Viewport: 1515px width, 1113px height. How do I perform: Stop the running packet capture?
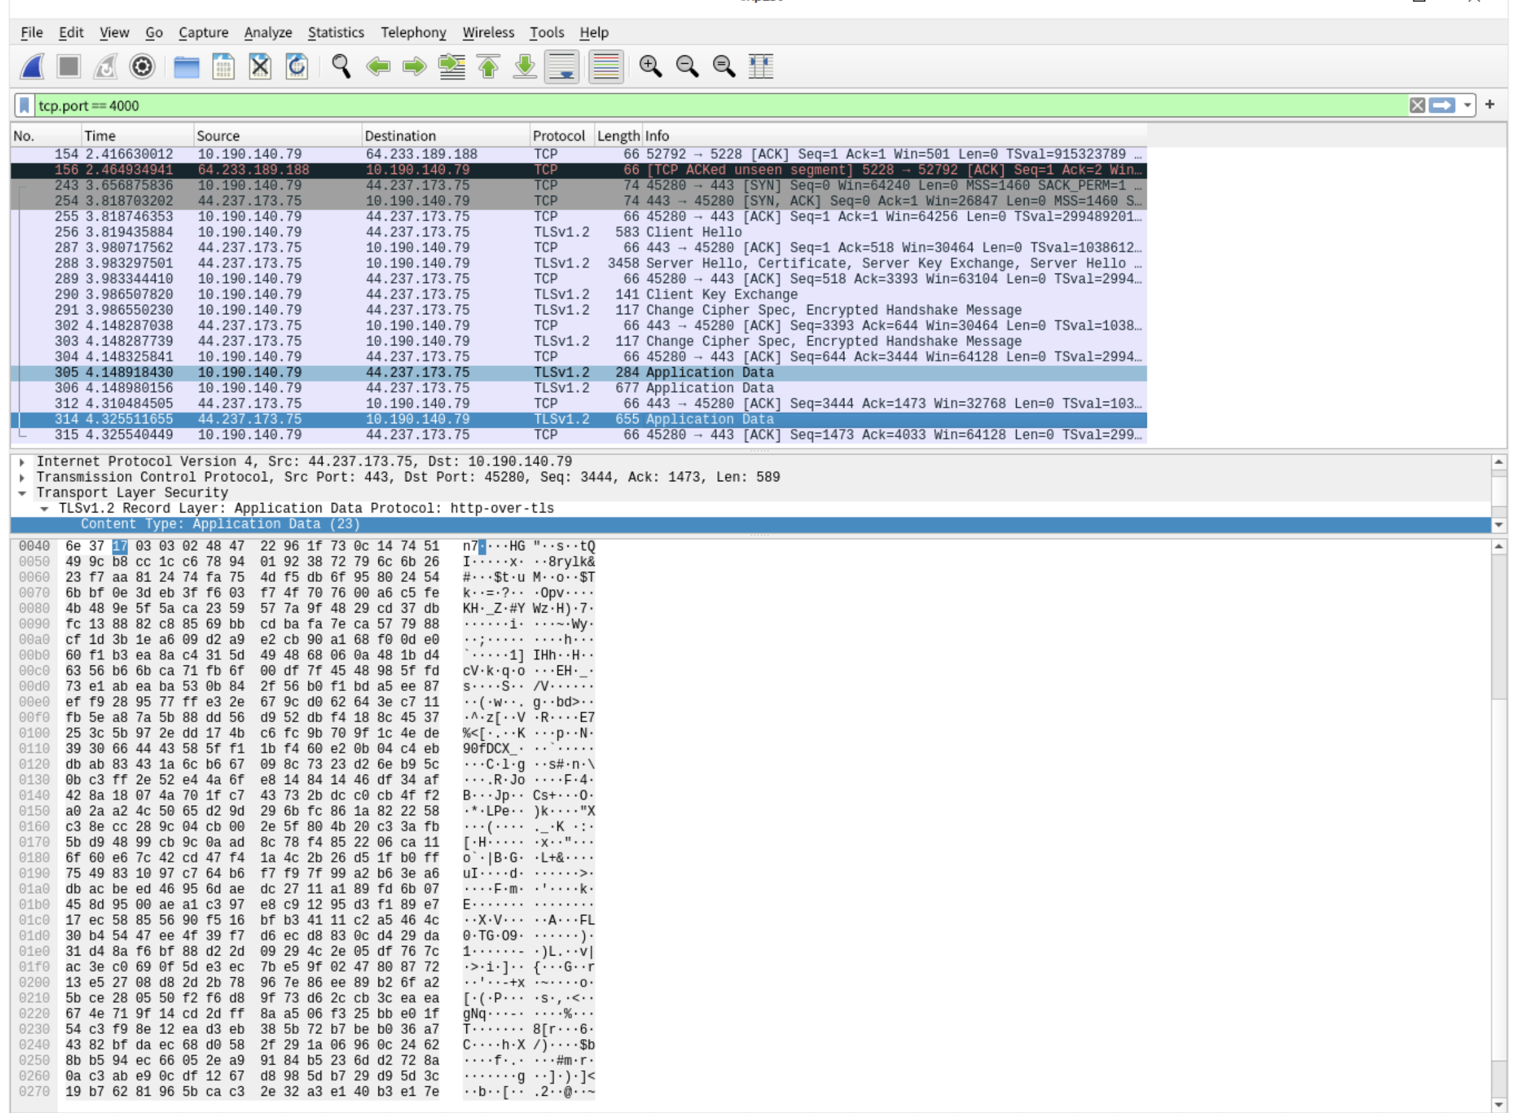69,67
